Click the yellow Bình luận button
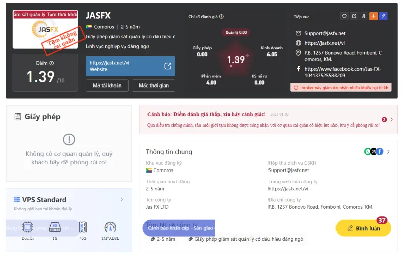This screenshot has height=256, width=403. pyautogui.click(x=363, y=228)
